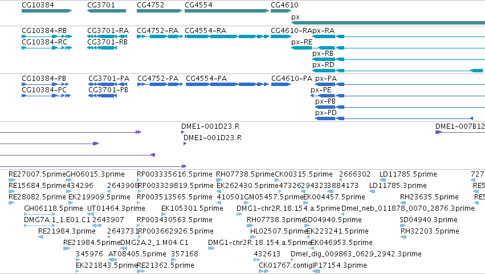Click the RE15684.5prime EST label
Image resolution: width=485 pixels, height=274 pixels.
click(x=37, y=186)
